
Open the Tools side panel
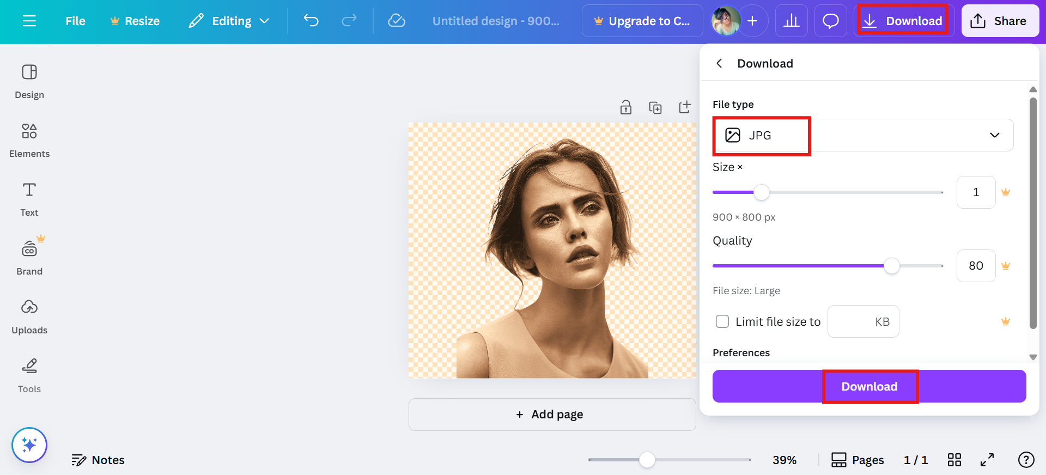tap(29, 376)
